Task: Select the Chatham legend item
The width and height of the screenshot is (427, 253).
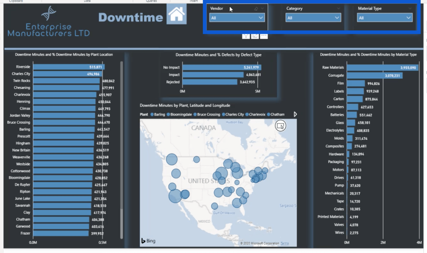Action: pos(276,114)
